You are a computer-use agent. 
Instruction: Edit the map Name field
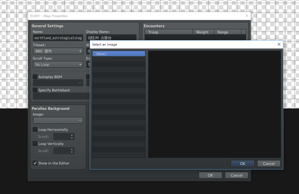(58, 38)
